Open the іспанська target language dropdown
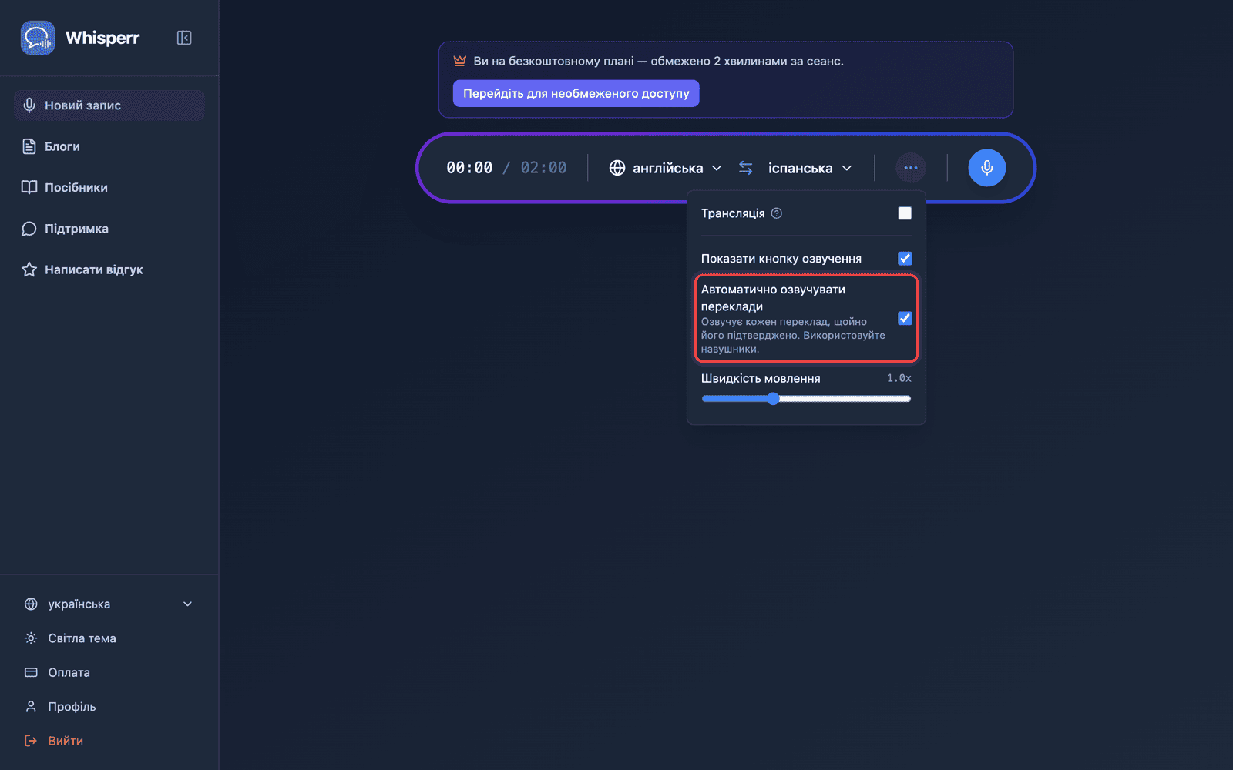The width and height of the screenshot is (1233, 770). point(810,168)
